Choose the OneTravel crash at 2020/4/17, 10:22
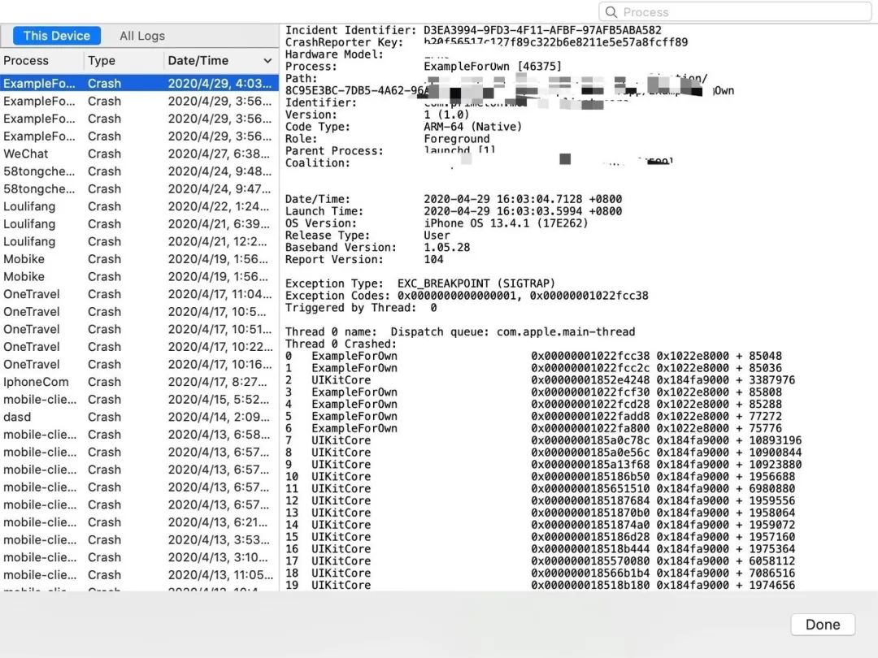The image size is (878, 658). click(x=140, y=347)
